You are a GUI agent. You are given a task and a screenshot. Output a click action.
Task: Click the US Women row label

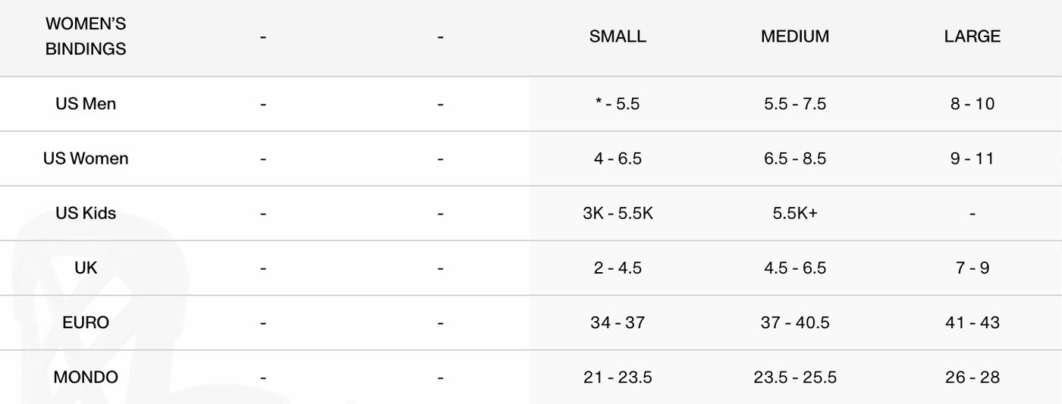click(x=86, y=158)
